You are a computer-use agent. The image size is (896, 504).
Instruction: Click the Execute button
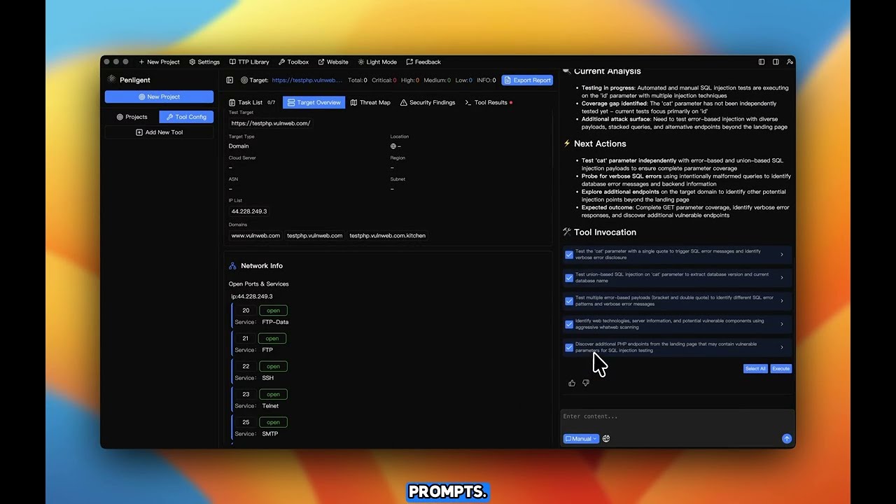pos(780,368)
